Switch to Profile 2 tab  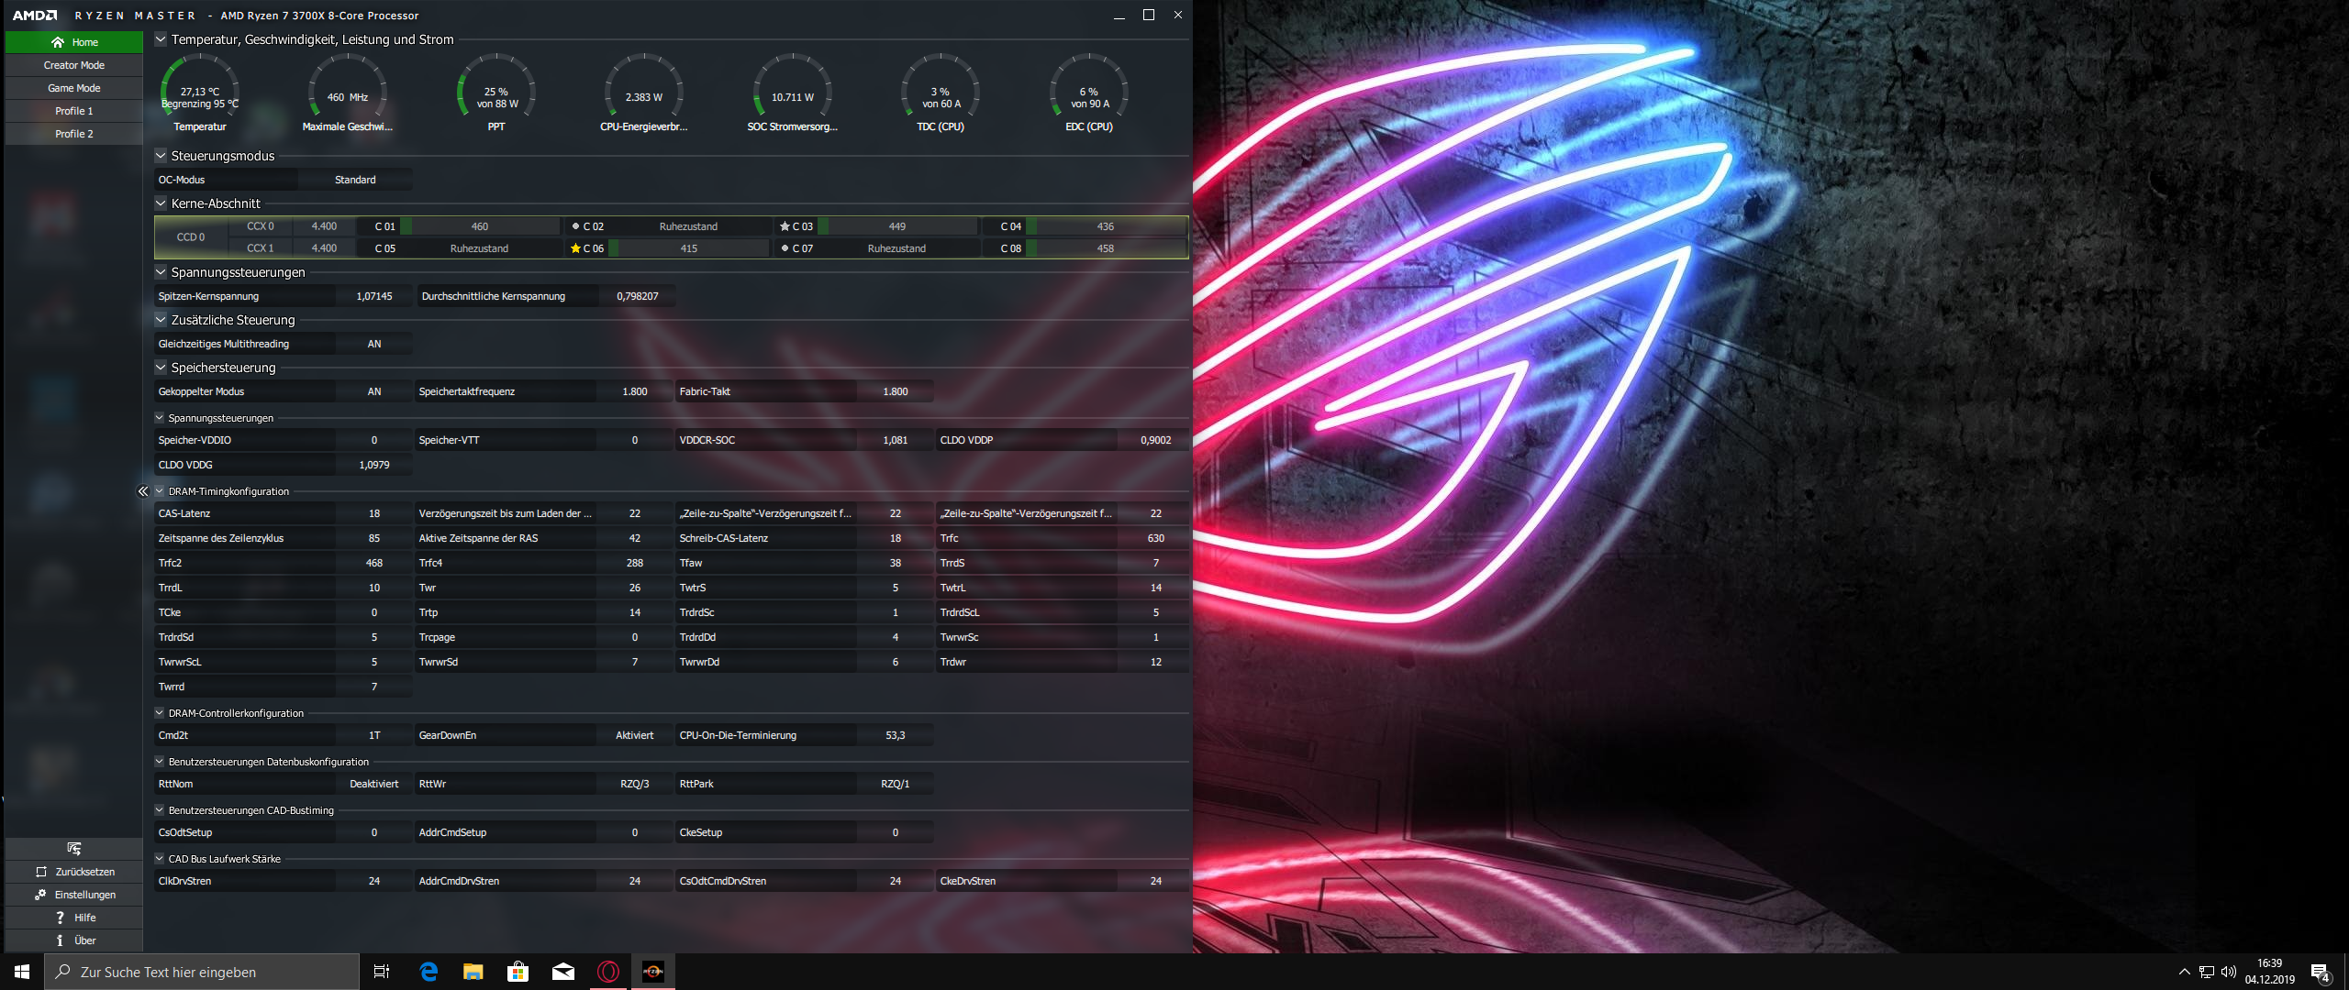point(73,134)
